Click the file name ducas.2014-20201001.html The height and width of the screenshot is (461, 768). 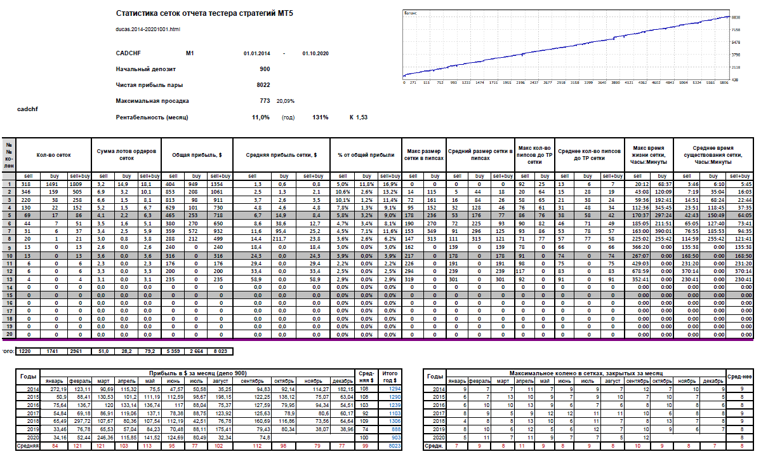(x=148, y=29)
